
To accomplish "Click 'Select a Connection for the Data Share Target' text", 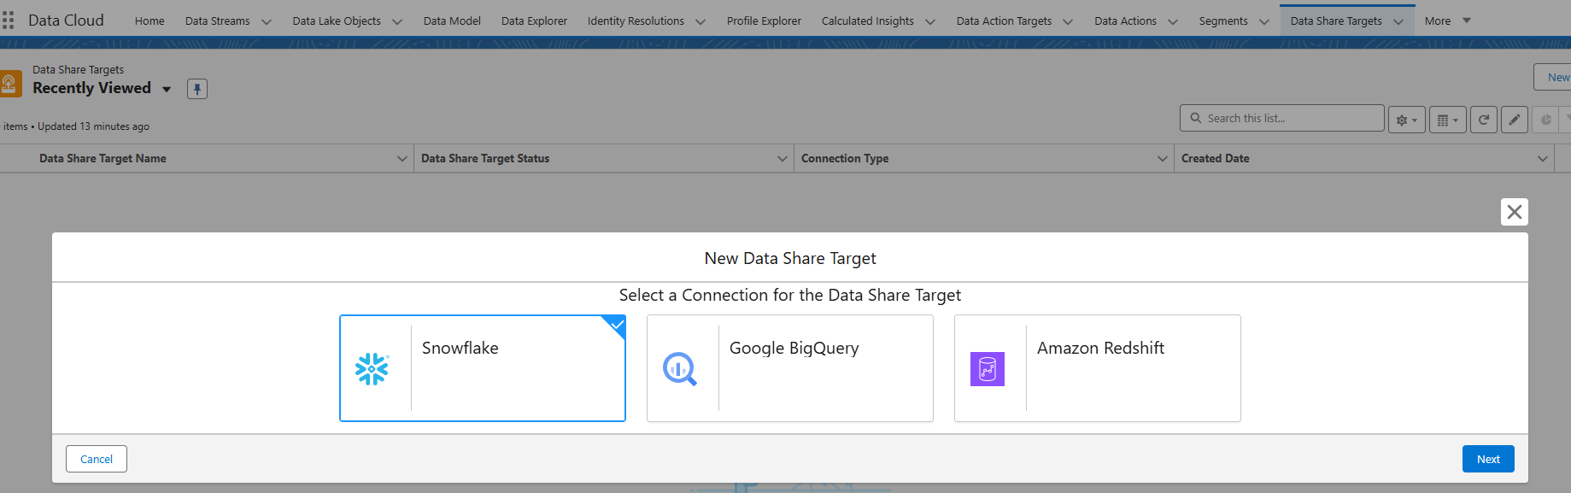I will (x=790, y=296).
